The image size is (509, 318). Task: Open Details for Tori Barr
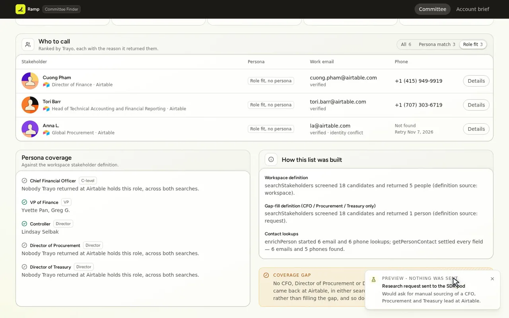pyautogui.click(x=476, y=105)
